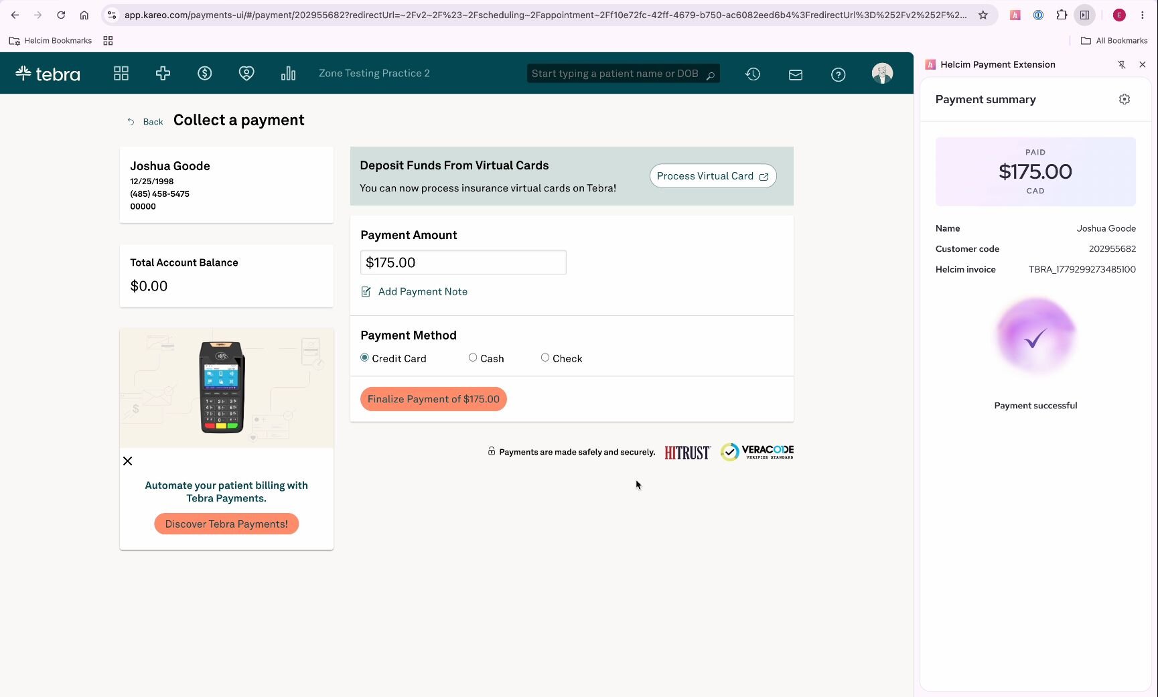
Task: Click the browser address bar URL
Action: coord(545,15)
